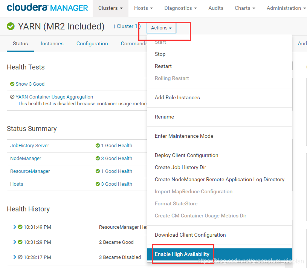Click the Show 3 Good link
307x268 pixels.
pos(30,84)
